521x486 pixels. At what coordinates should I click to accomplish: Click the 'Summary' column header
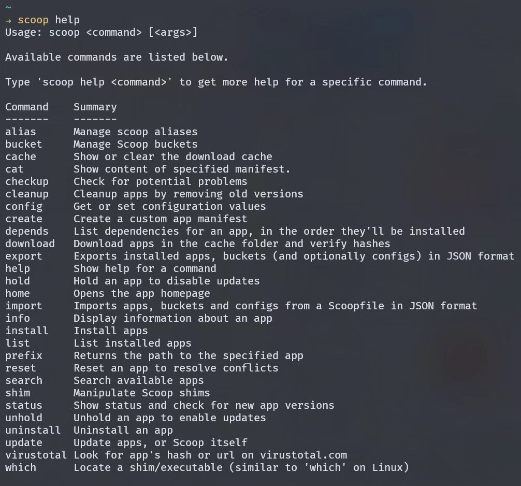[x=95, y=107]
